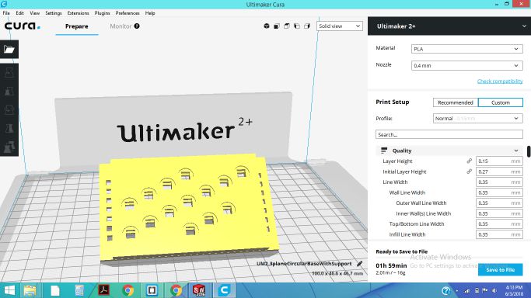This screenshot has width=531, height=298.
Task: Click the volume speaker tray icon
Action: [494, 290]
